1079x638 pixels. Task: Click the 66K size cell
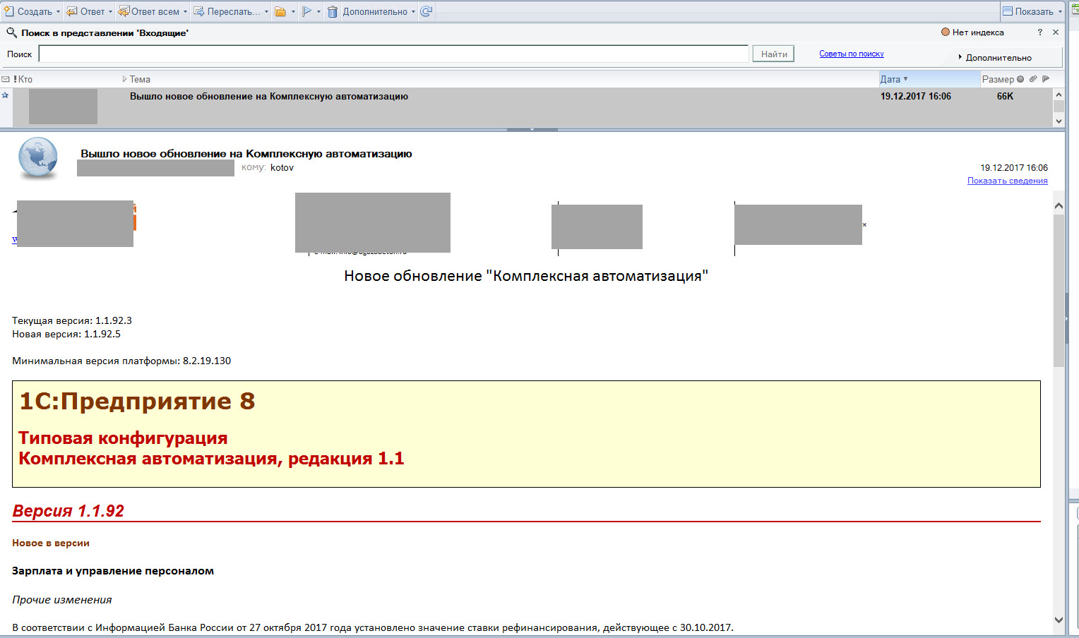[x=1005, y=97]
